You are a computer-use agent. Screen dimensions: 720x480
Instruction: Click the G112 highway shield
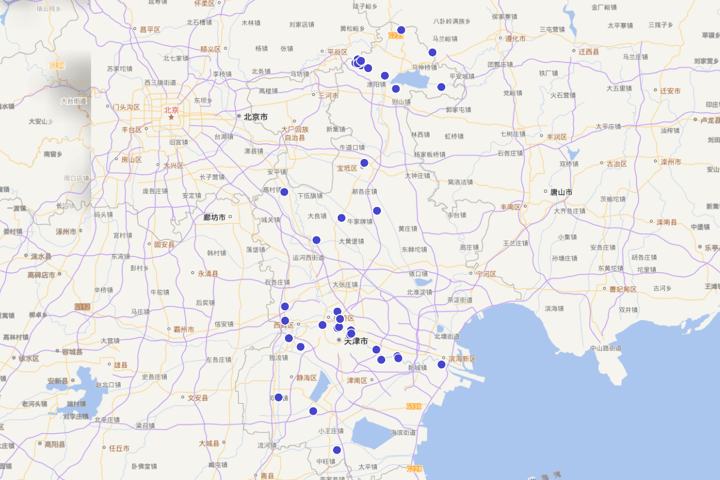(83, 307)
